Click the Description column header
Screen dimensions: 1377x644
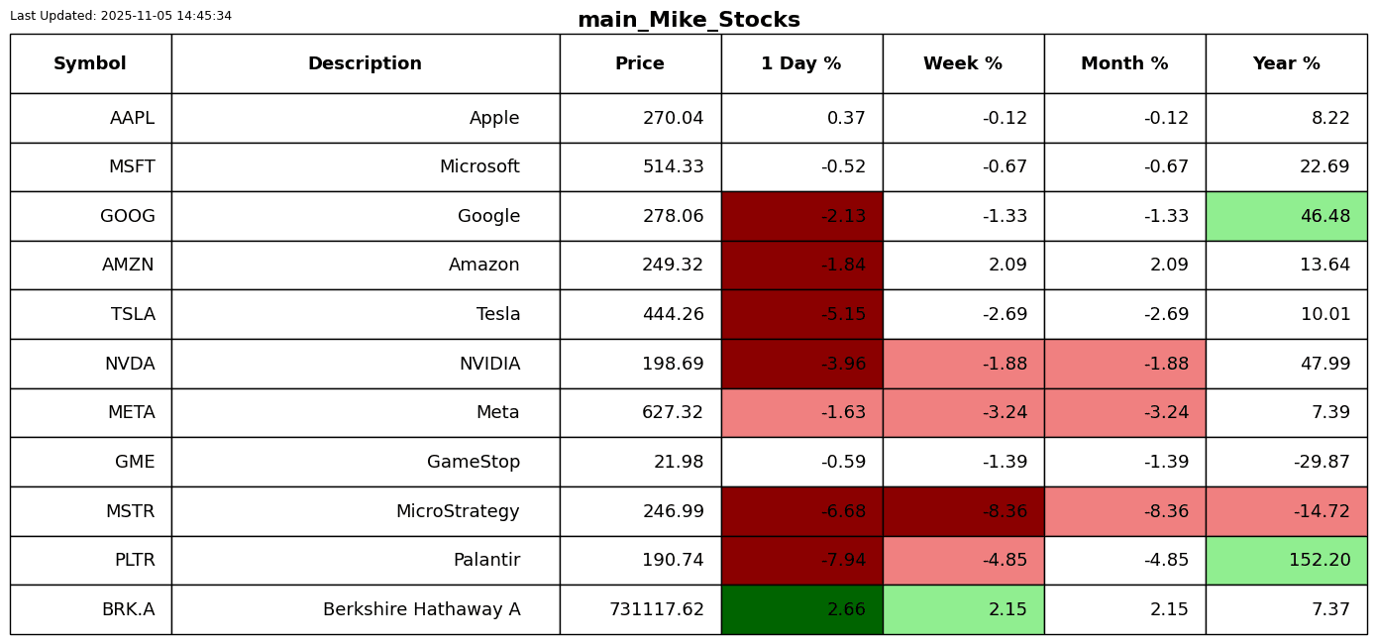(365, 64)
